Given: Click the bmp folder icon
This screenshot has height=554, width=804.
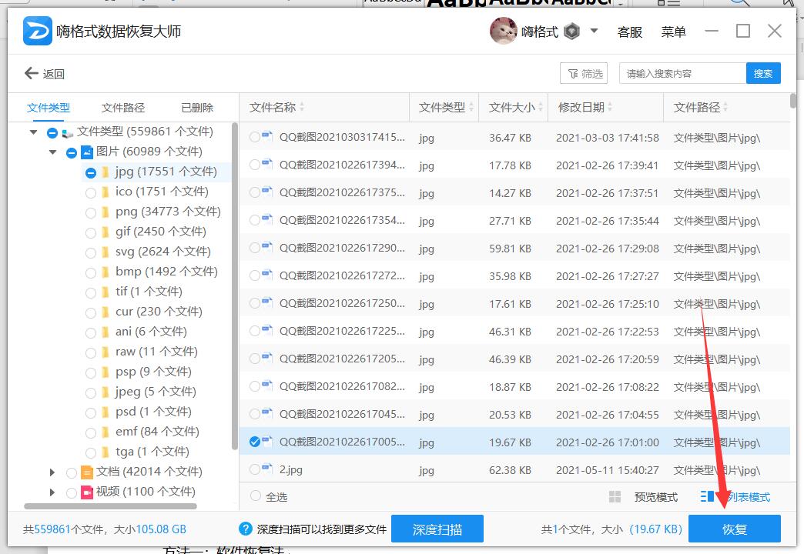Looking at the screenshot, I should 105,272.
